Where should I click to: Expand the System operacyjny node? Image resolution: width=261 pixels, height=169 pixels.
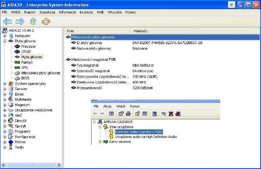[x=5, y=83]
